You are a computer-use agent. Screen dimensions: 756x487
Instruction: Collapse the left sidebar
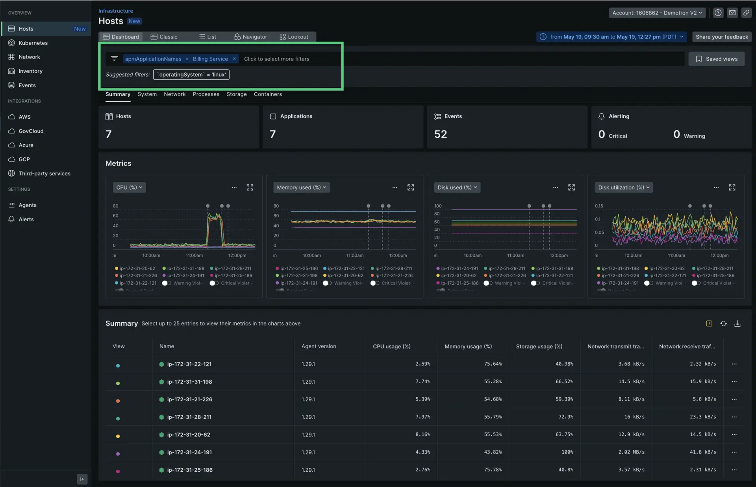click(x=82, y=479)
